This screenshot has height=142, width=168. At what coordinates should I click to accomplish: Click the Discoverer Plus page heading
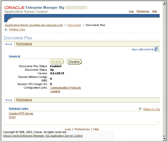click(18, 38)
